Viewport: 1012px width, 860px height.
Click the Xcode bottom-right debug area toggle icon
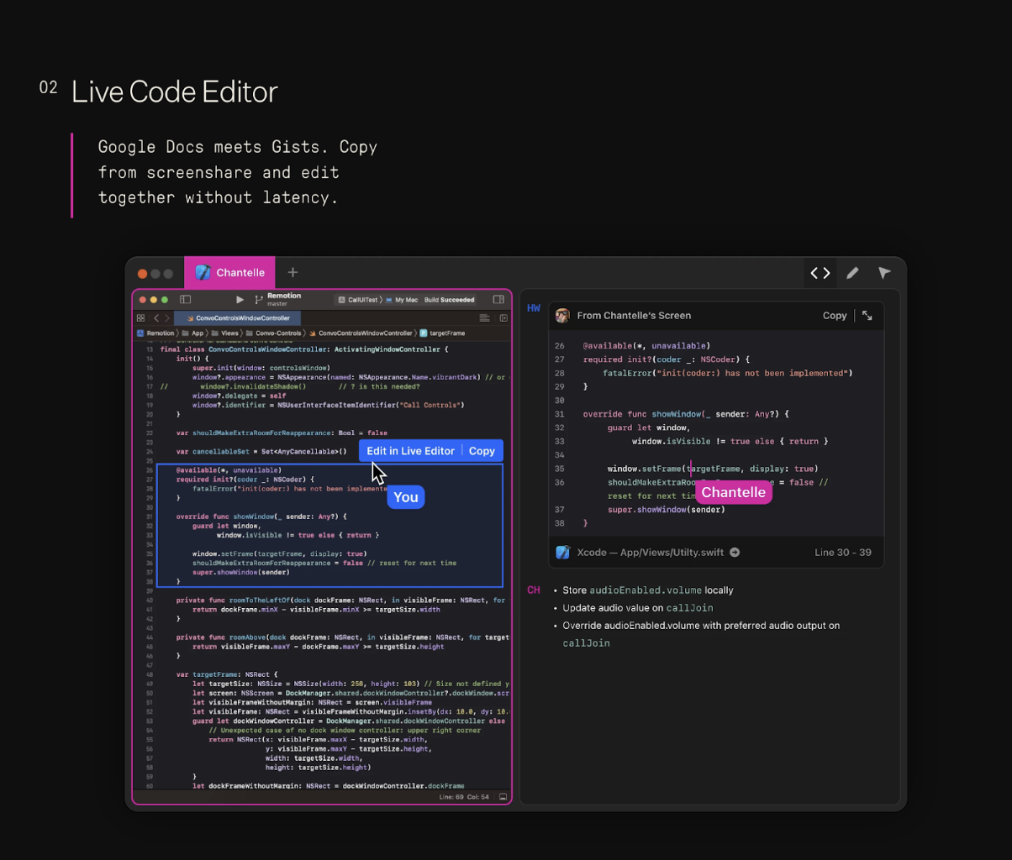click(x=503, y=796)
